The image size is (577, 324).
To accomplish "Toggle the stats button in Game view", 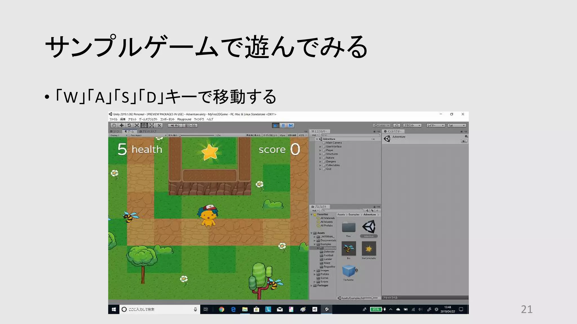I will coord(292,135).
